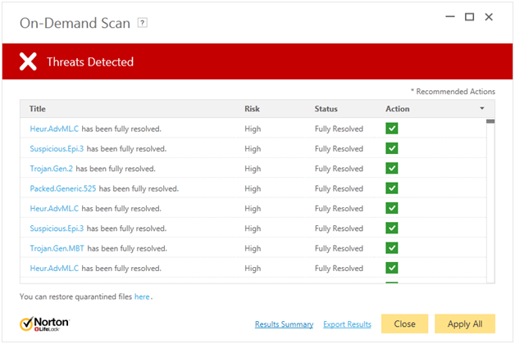This screenshot has height=344, width=515.
Task: Click the Title column header
Action: tap(38, 109)
